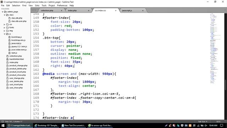Screen dimensions: 227x128
Task: Click the Windows Defender shield tray icon
Action: [x=182, y=126]
